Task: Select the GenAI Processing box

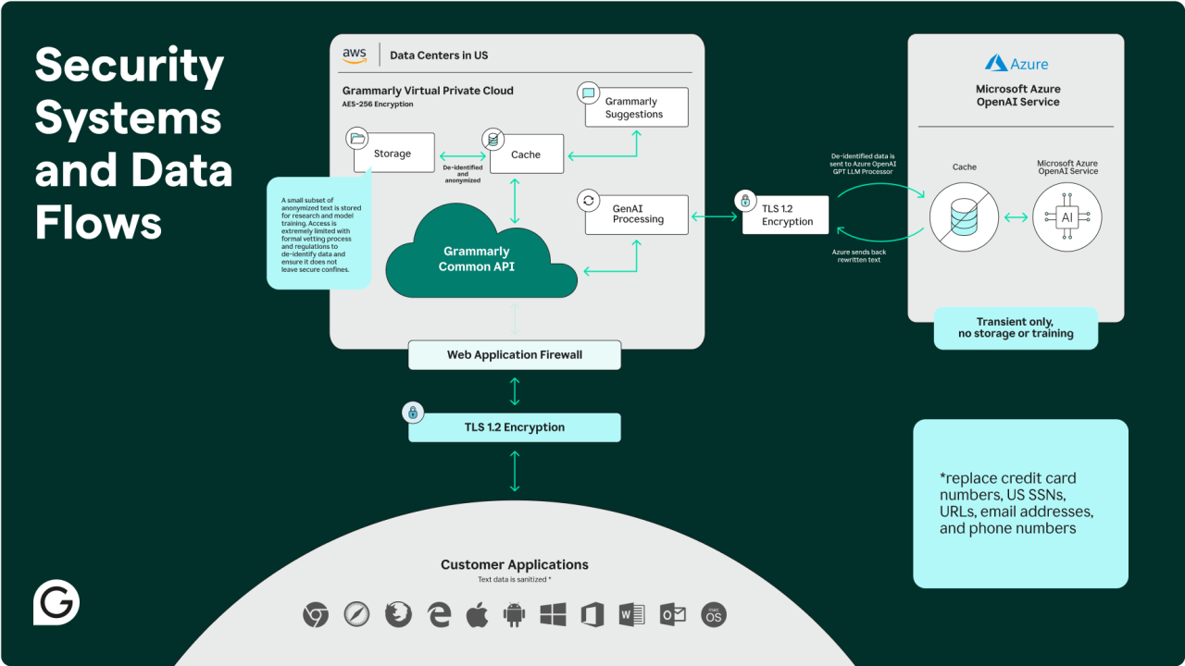Action: coord(637,214)
